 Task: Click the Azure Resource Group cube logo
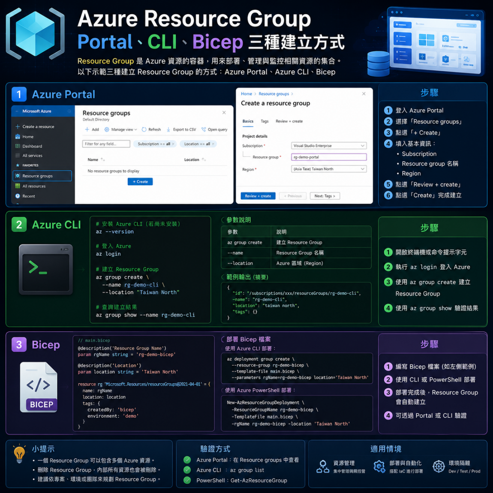[x=35, y=33]
